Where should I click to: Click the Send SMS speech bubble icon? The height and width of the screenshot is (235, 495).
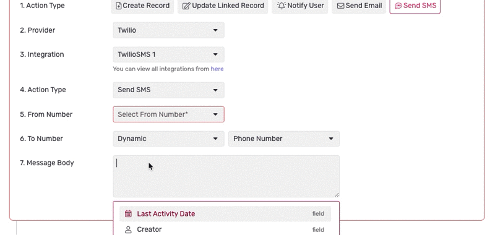click(x=398, y=6)
